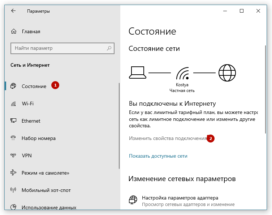
Task: Select Использование данных in sidebar
Action: pos(49,207)
